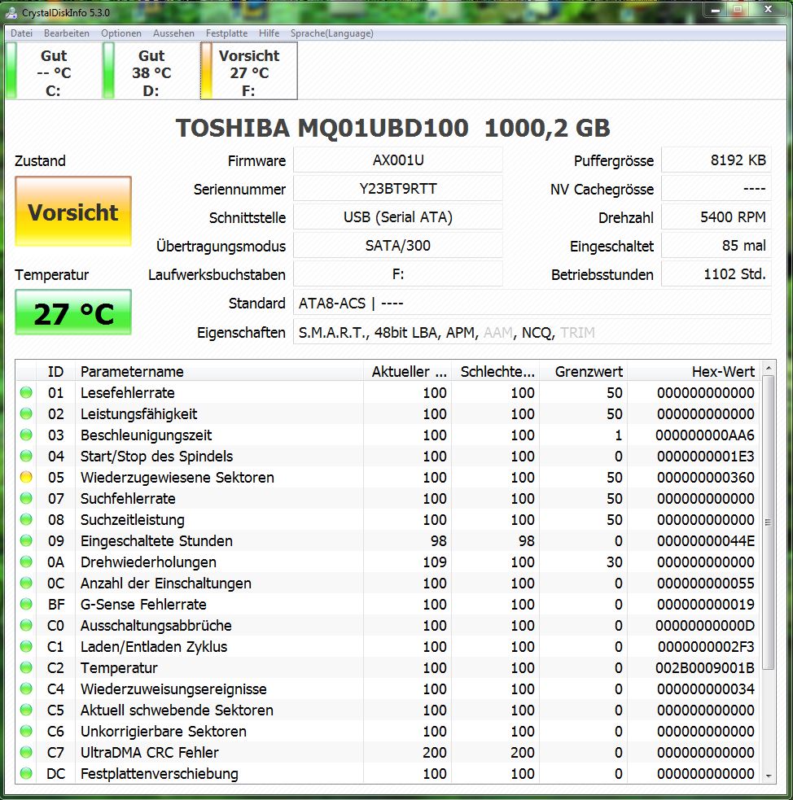
Task: Click status dot for G-Sense Fehlerrate
Action: (x=26, y=604)
